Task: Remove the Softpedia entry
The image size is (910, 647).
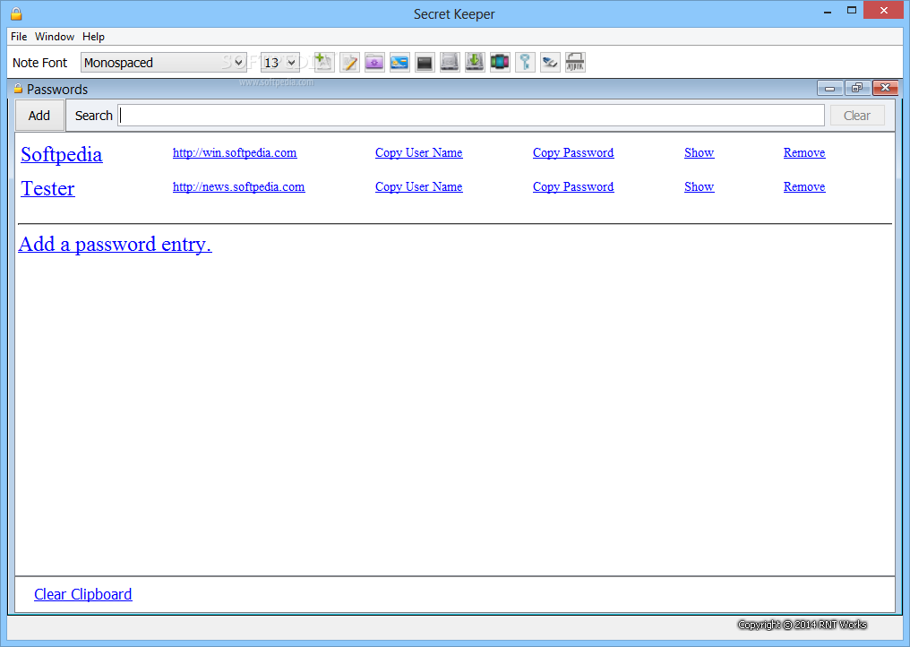Action: (x=804, y=152)
